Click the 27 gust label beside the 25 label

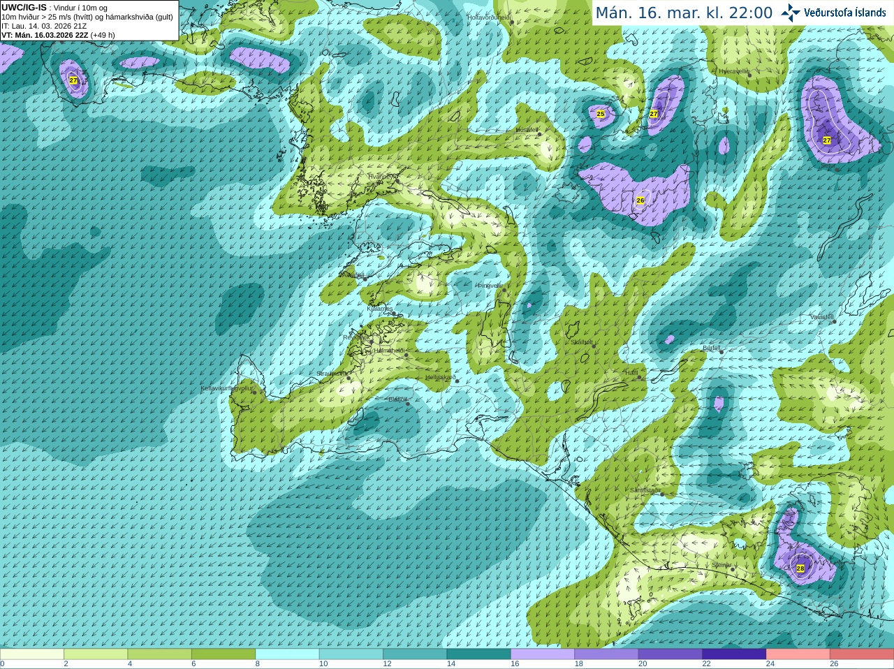(654, 113)
